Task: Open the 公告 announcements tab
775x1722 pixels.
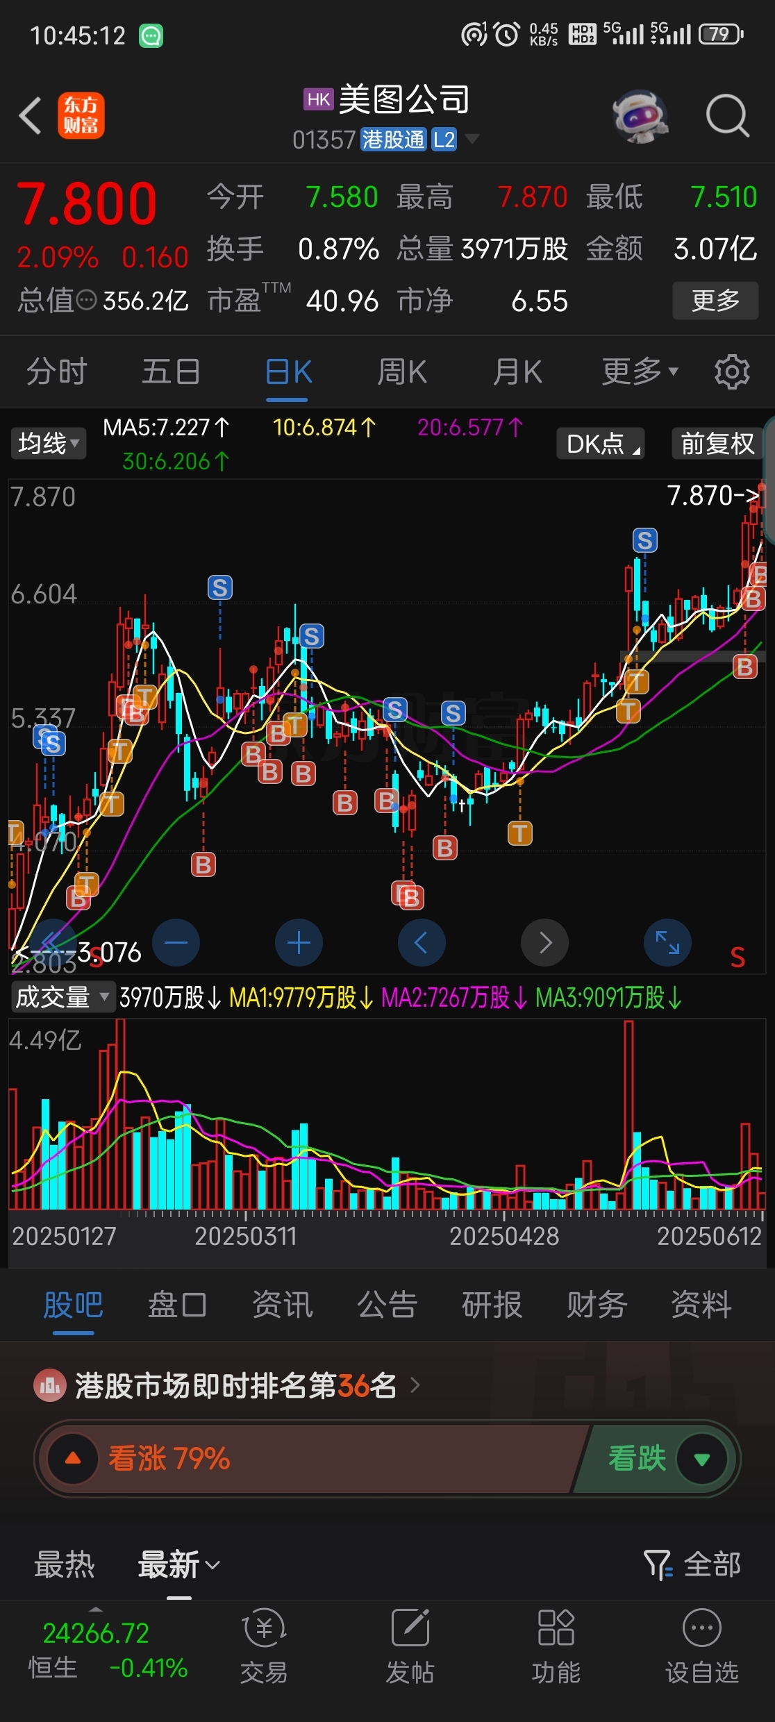Action: tap(387, 1305)
